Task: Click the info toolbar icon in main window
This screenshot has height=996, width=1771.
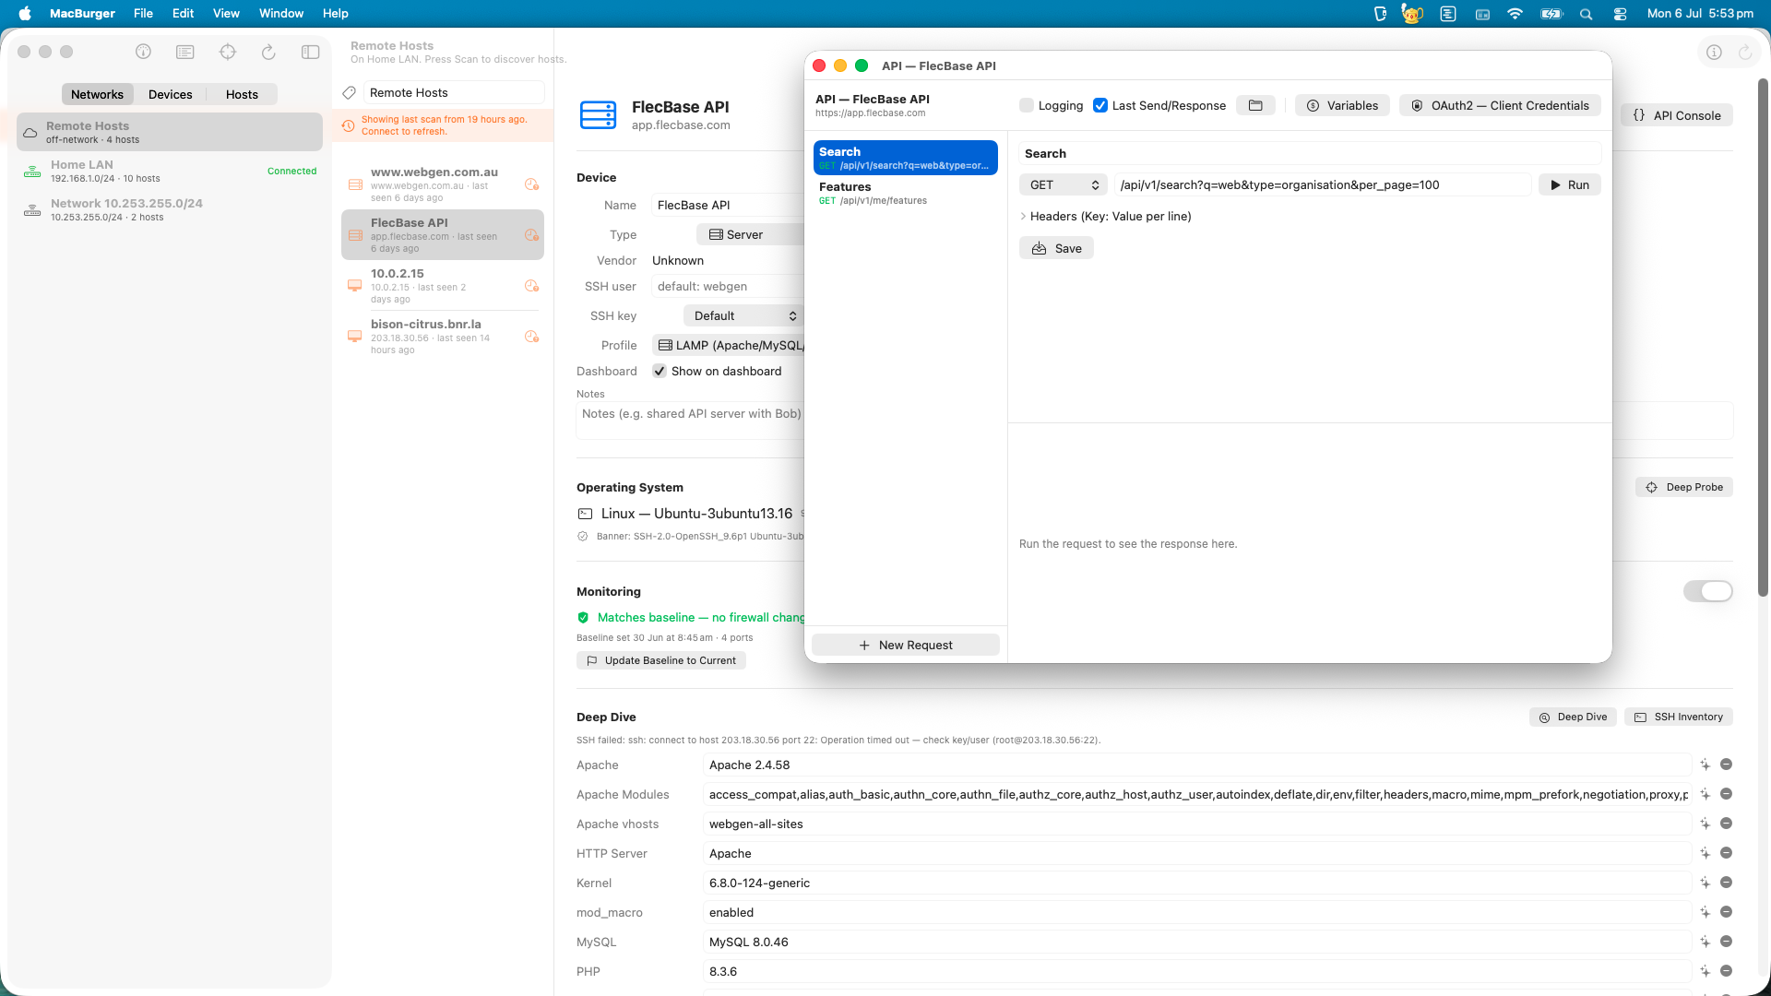Action: pyautogui.click(x=143, y=53)
